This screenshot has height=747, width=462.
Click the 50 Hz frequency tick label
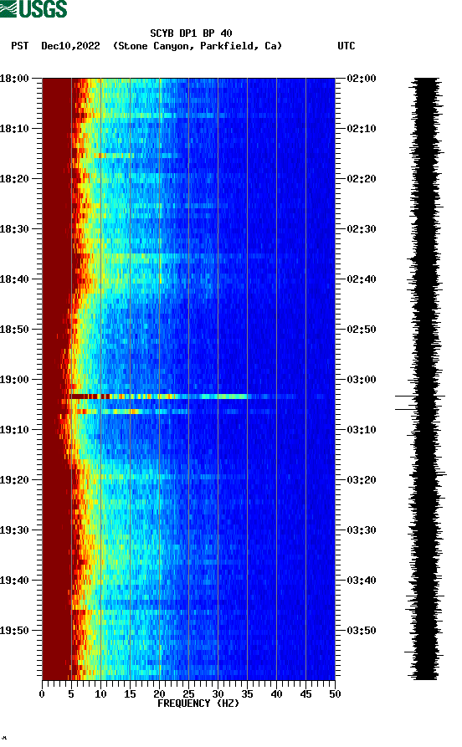click(335, 694)
